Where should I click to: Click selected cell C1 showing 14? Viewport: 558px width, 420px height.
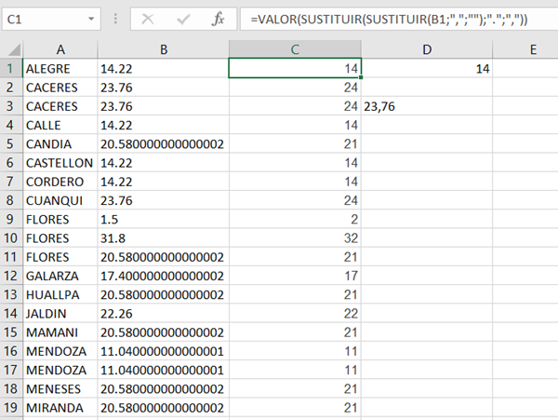(295, 68)
